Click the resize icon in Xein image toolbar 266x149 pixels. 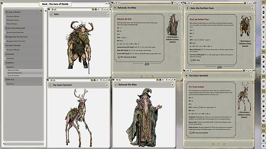(107, 9)
